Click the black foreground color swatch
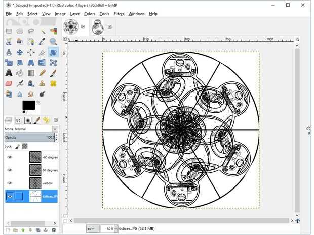314x235 pixels. (29, 105)
